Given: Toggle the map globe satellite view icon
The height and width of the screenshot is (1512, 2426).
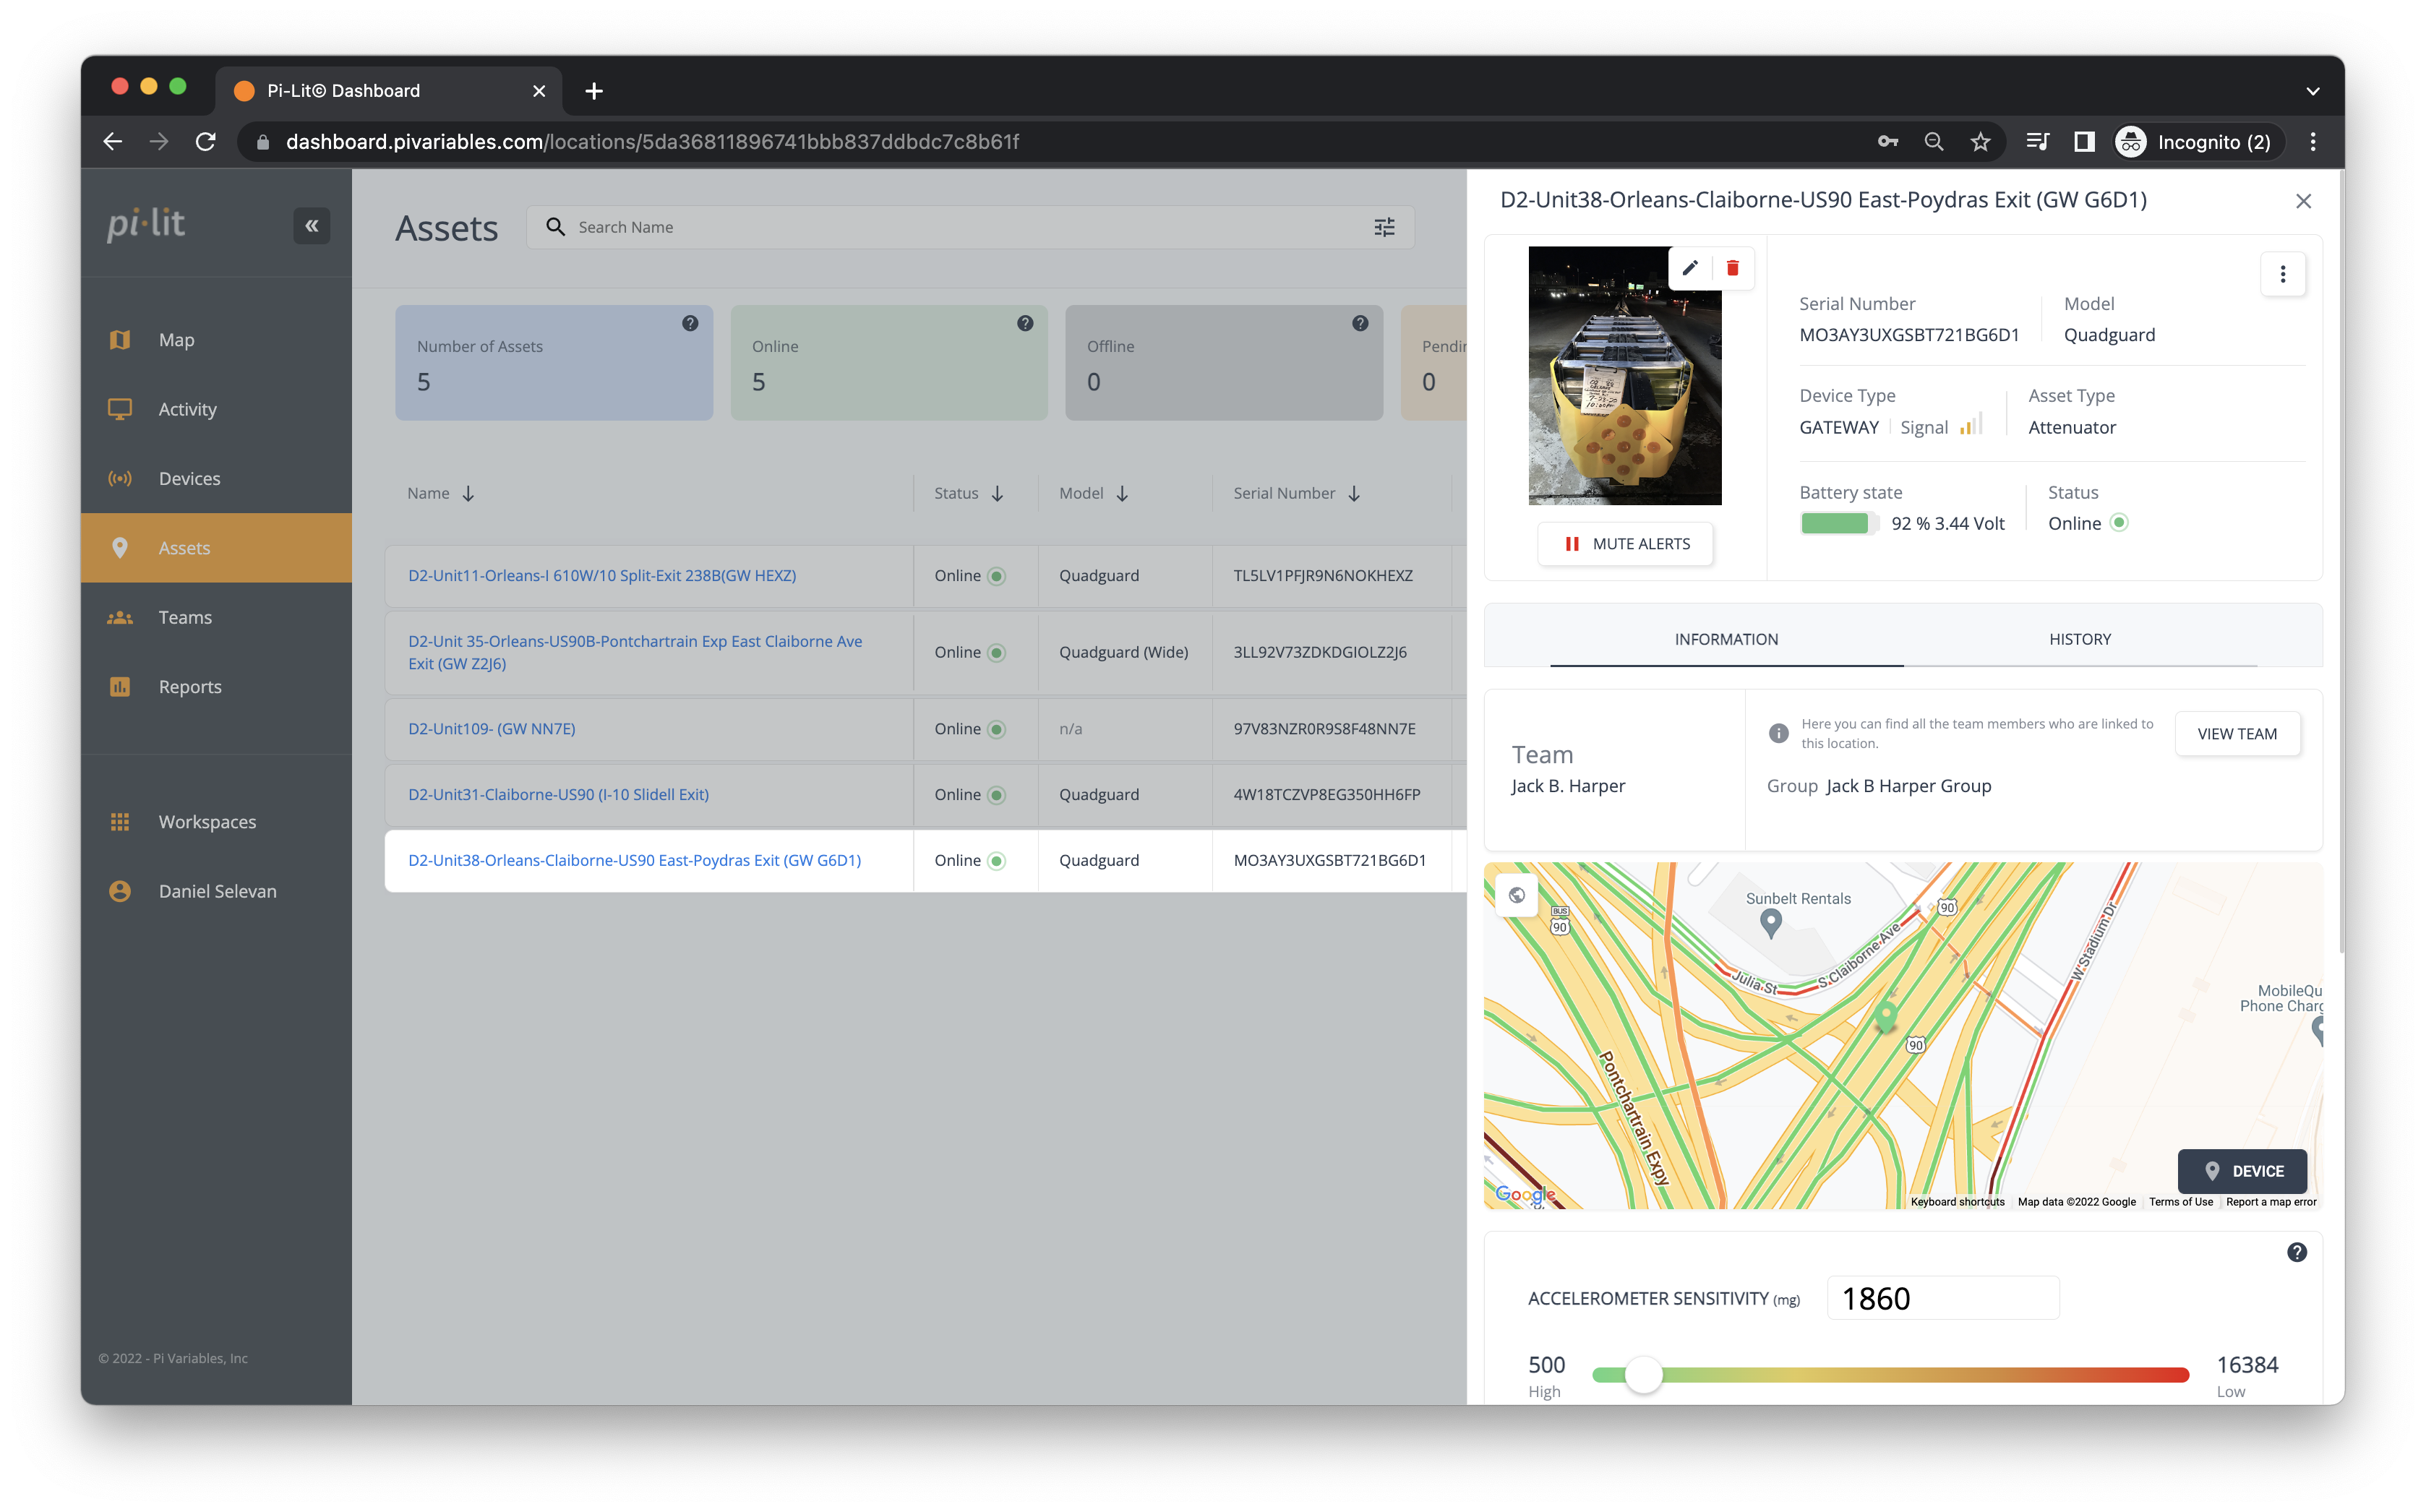Looking at the screenshot, I should pyautogui.click(x=1517, y=895).
